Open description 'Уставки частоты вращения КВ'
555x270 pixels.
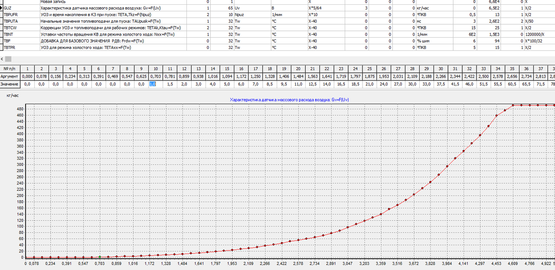(108, 34)
